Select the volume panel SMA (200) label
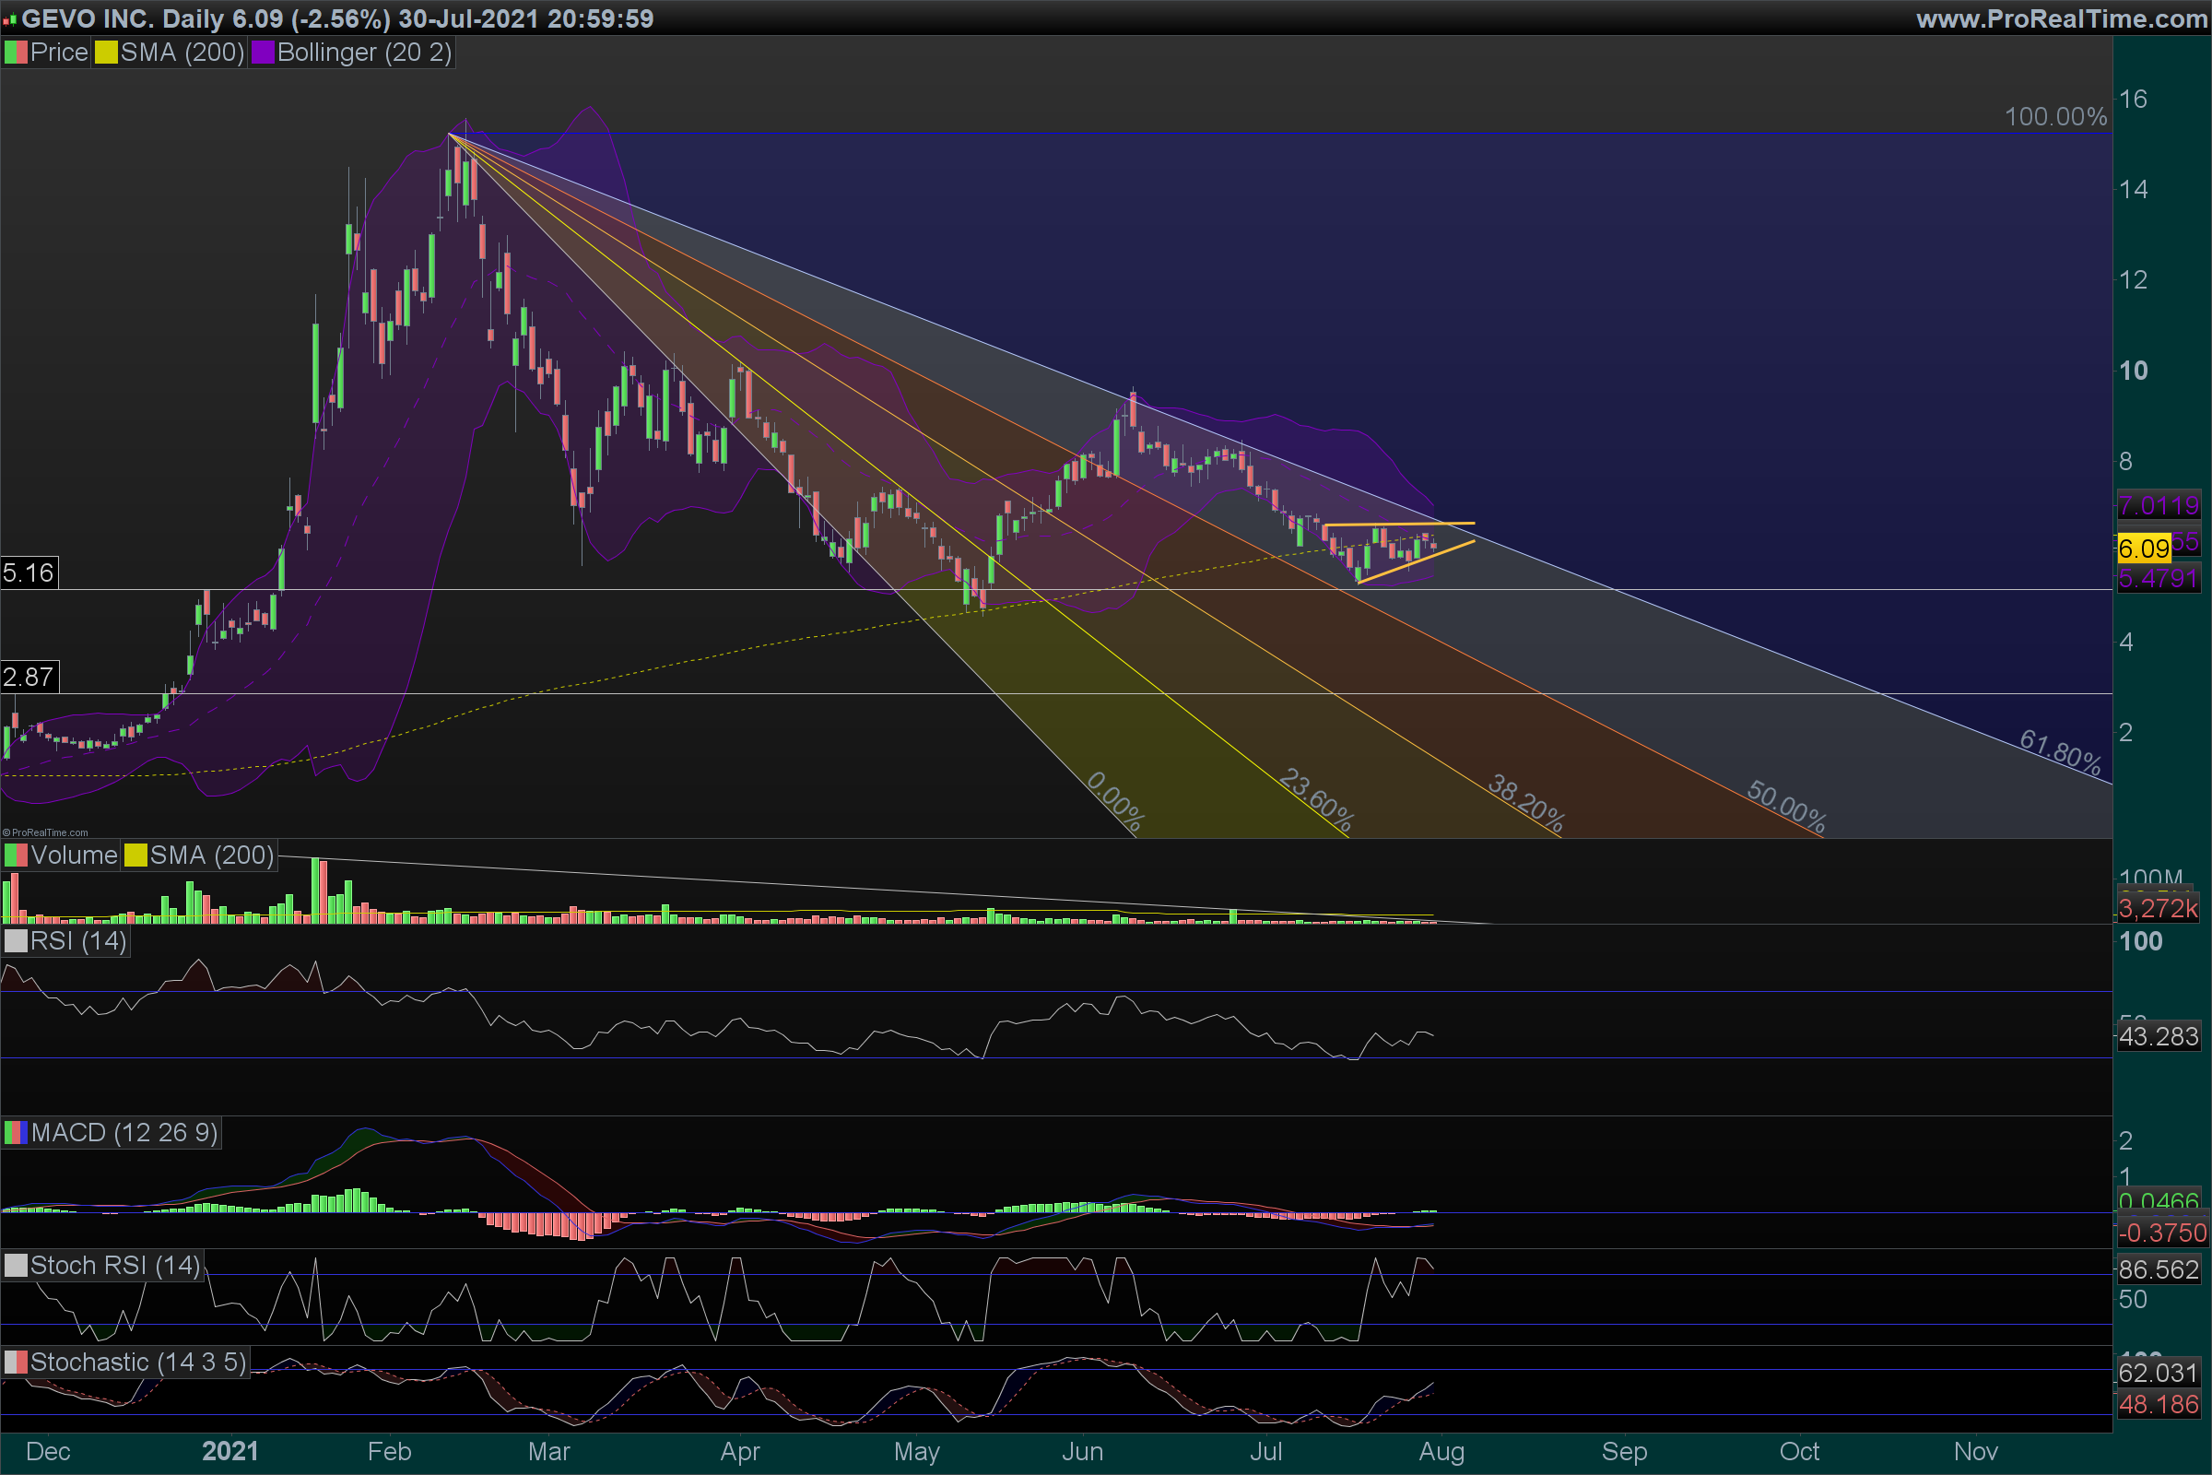Screen dimensions: 2212x1475 [211, 855]
